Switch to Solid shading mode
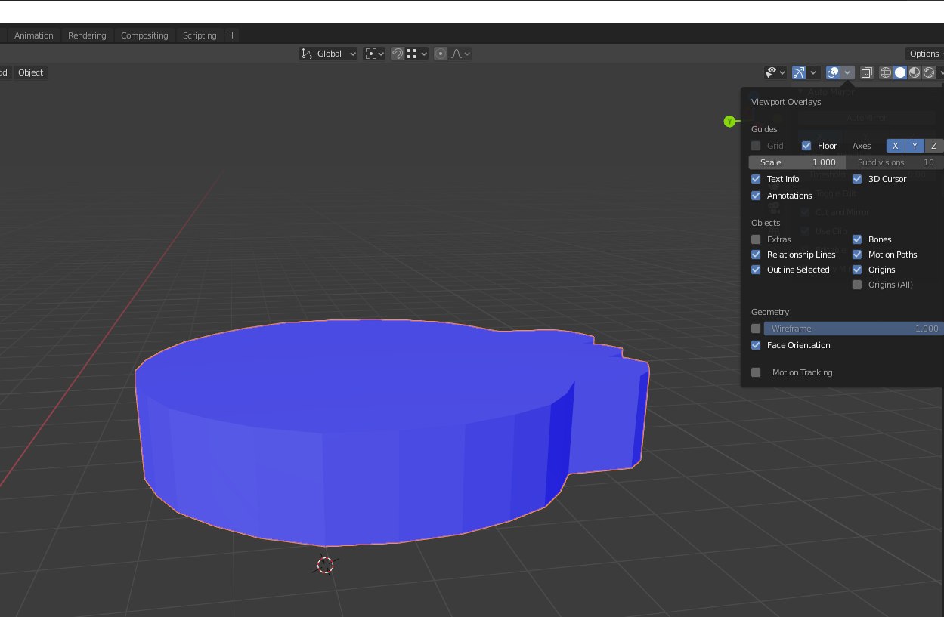944x617 pixels. [900, 72]
